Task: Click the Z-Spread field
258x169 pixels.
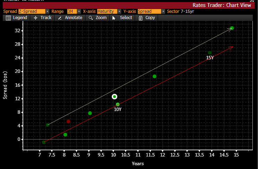Action: tap(32, 11)
